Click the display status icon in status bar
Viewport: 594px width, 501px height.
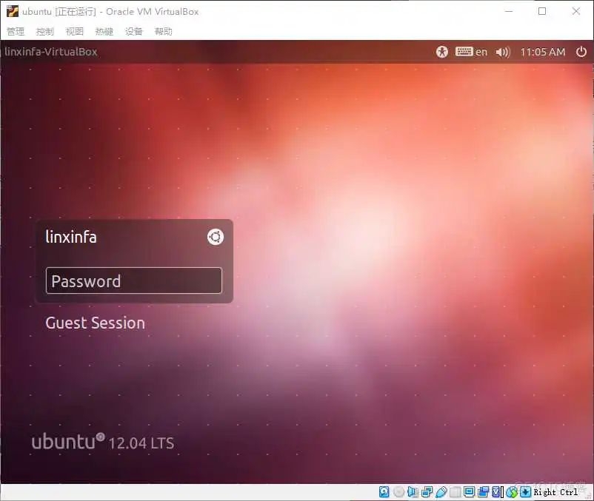coord(469,491)
